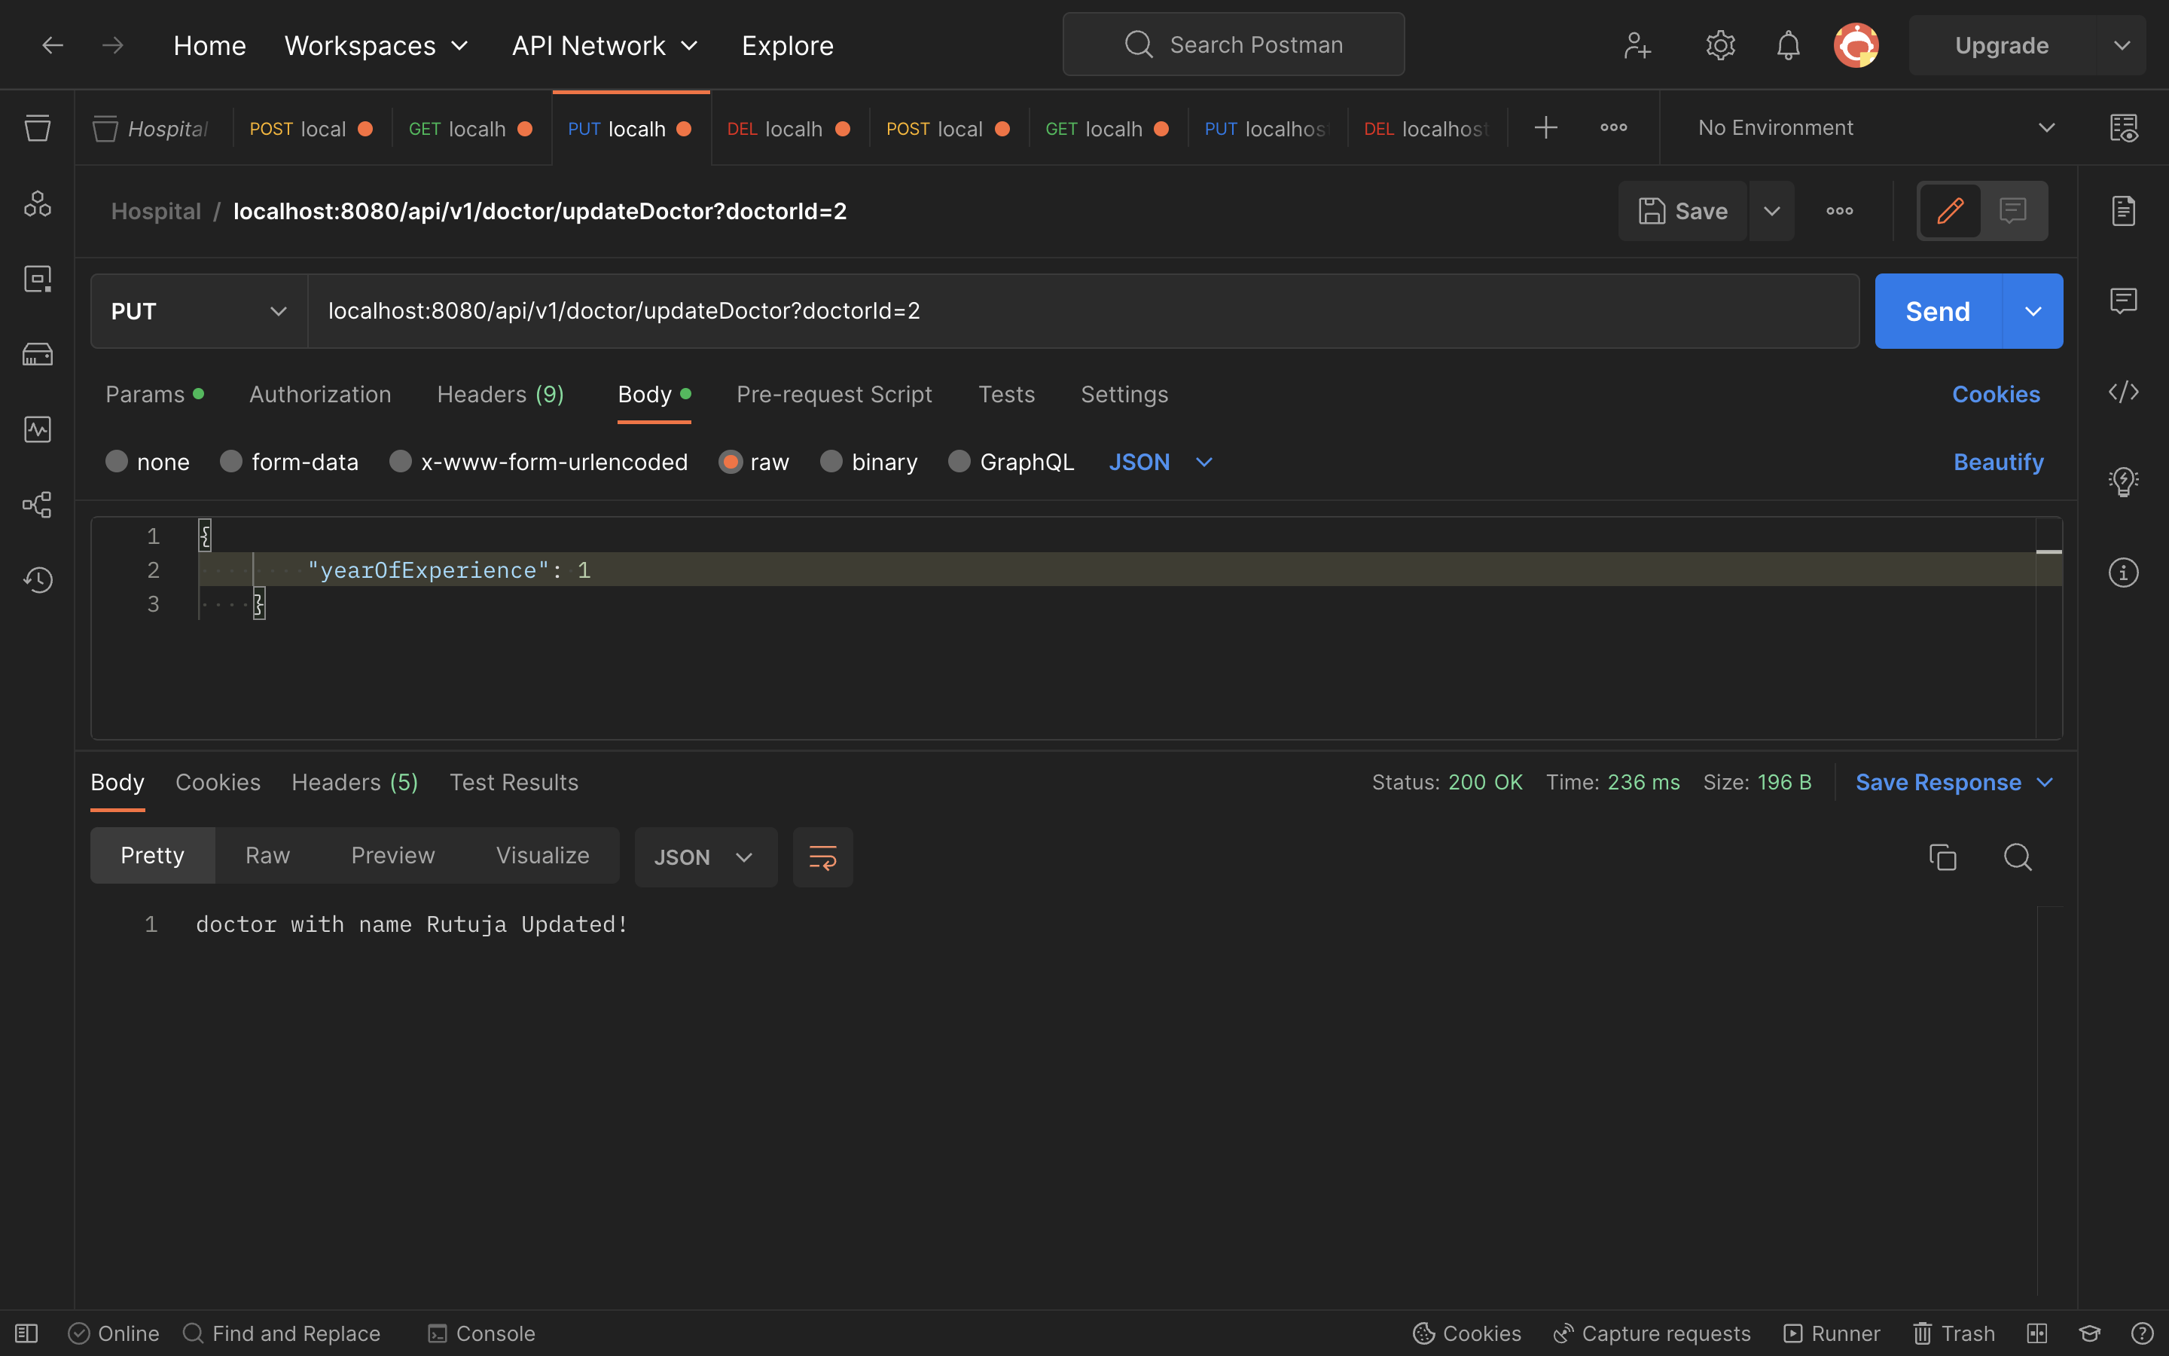Image resolution: width=2169 pixels, height=1356 pixels.
Task: Open the APIs sidebar icon
Action: coord(37,203)
